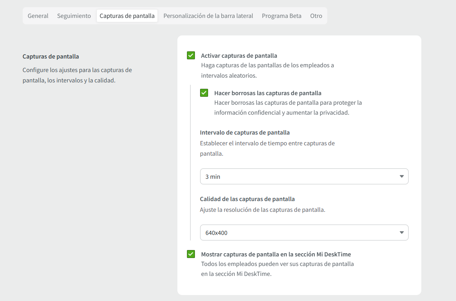Uncheck the Activar capturas de pantalla checkbox
The image size is (456, 301).
click(x=191, y=55)
